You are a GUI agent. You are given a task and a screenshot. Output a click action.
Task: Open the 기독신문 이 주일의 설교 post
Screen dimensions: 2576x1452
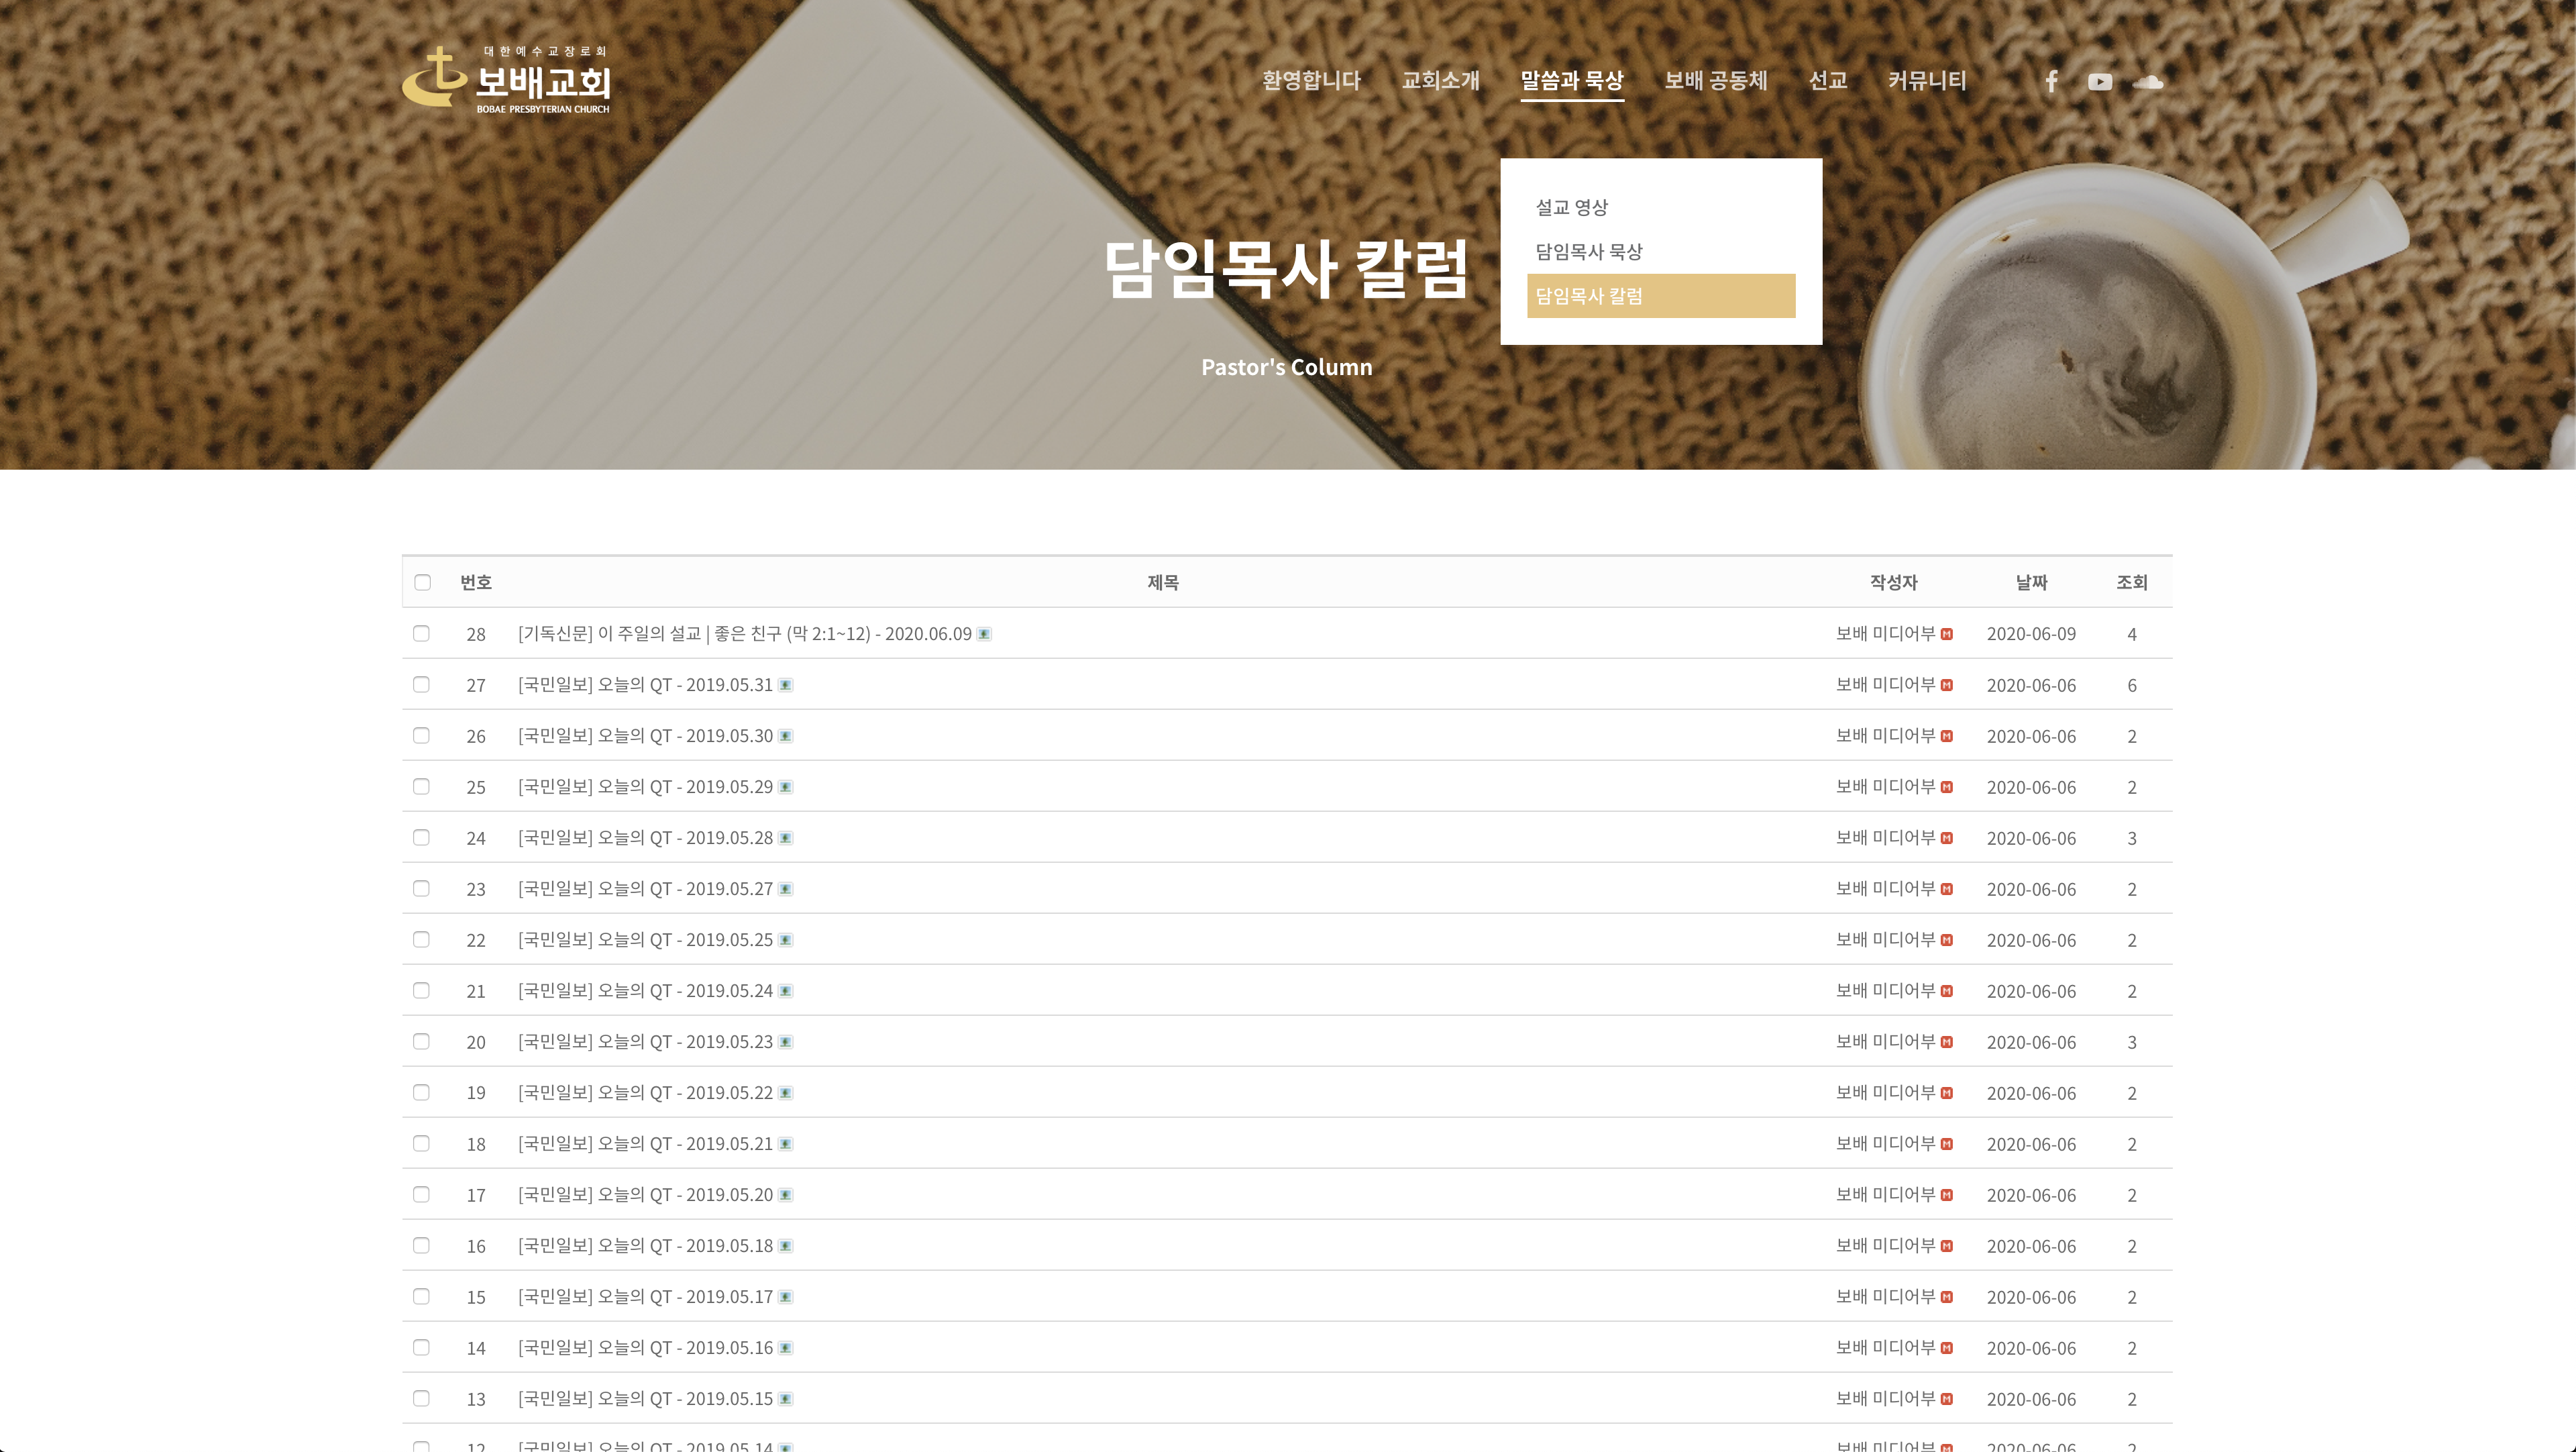click(744, 634)
